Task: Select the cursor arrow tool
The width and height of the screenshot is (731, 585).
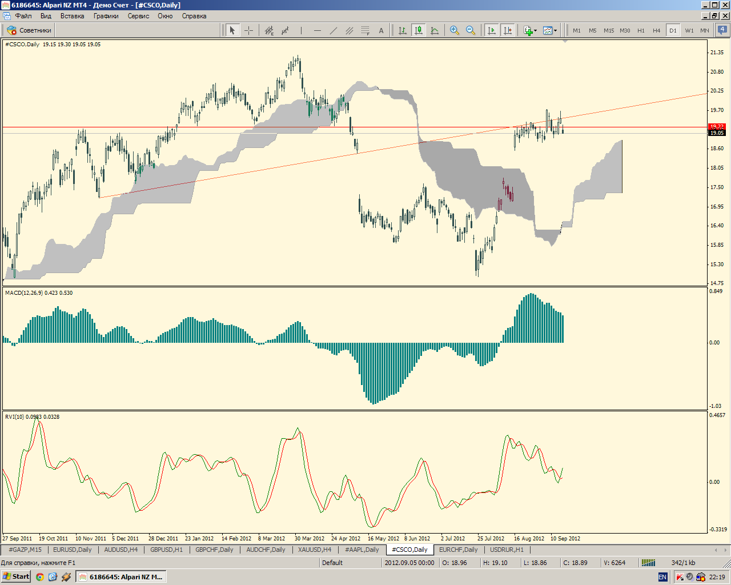Action: click(232, 30)
